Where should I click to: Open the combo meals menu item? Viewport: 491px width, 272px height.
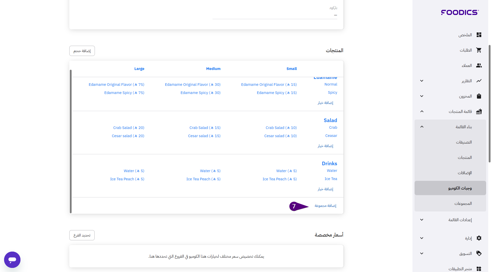pos(460,188)
